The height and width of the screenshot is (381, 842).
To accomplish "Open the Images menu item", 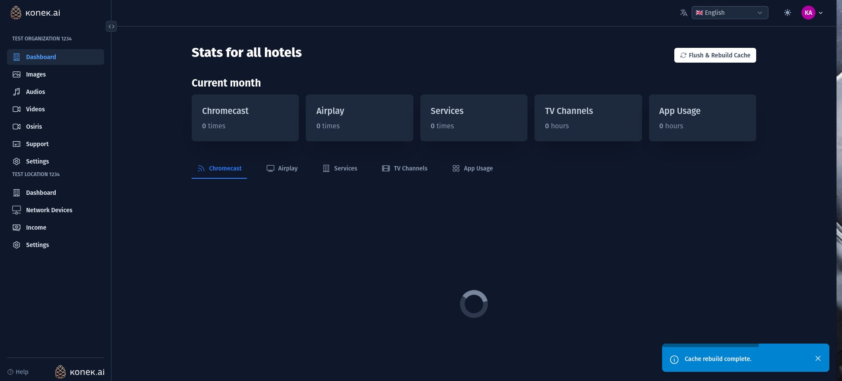I will point(55,74).
